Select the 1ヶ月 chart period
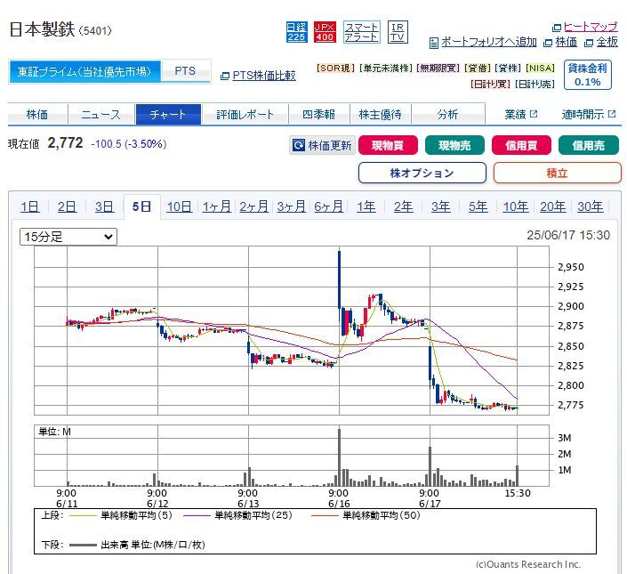 click(217, 206)
